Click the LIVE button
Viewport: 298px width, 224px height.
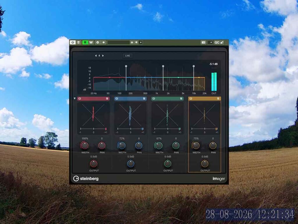tap(127, 56)
